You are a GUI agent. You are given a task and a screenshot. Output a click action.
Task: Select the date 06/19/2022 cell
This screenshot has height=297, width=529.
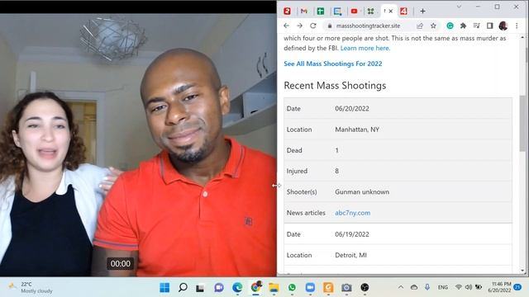point(352,234)
